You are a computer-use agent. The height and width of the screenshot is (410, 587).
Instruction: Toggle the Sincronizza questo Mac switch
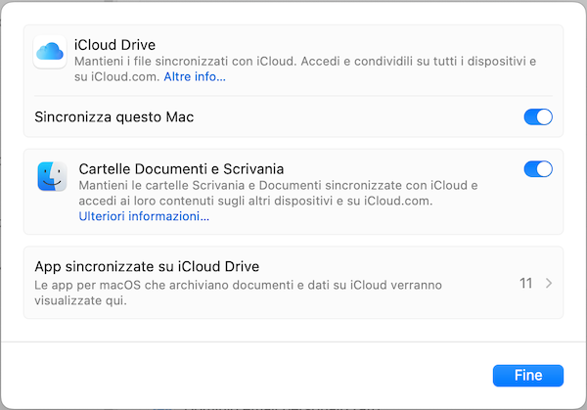538,117
